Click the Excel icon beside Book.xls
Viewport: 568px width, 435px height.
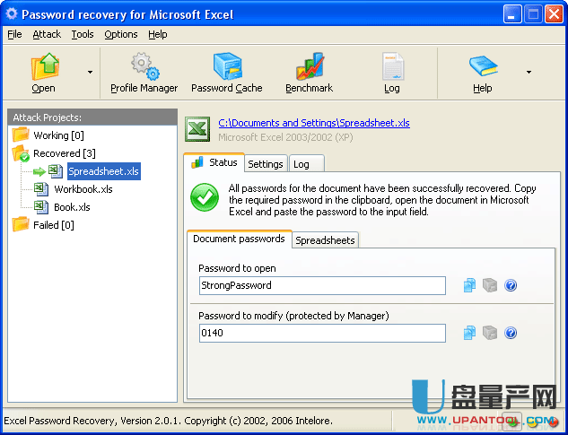[x=41, y=207]
